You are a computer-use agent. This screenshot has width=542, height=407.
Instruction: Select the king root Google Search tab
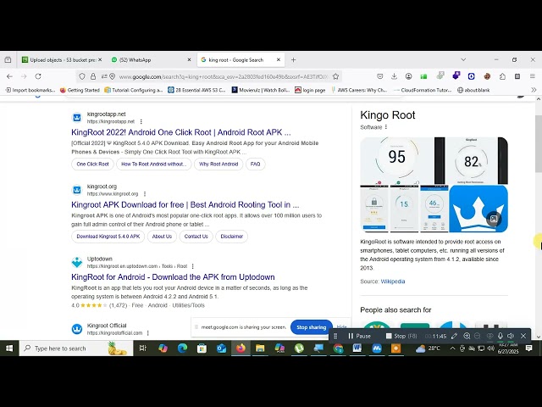241,60
